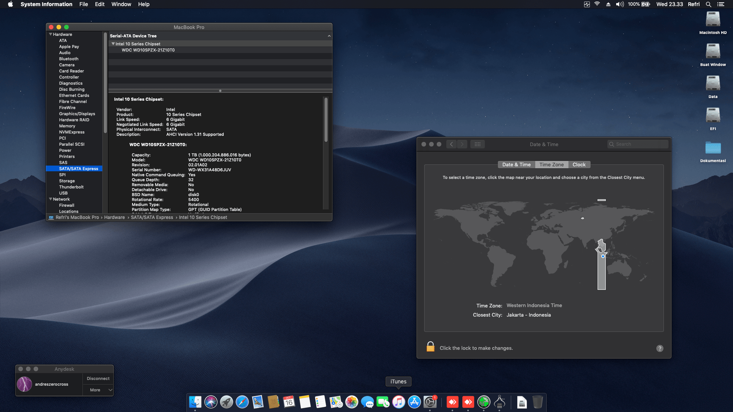Select Graphics/Displays in the sidebar
The image size is (733, 412).
point(77,114)
